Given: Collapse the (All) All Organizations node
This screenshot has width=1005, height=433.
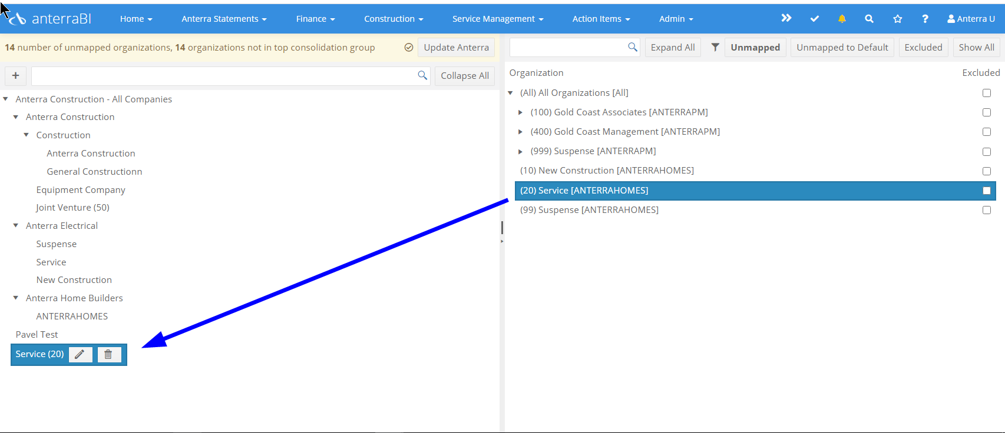Looking at the screenshot, I should (x=511, y=93).
